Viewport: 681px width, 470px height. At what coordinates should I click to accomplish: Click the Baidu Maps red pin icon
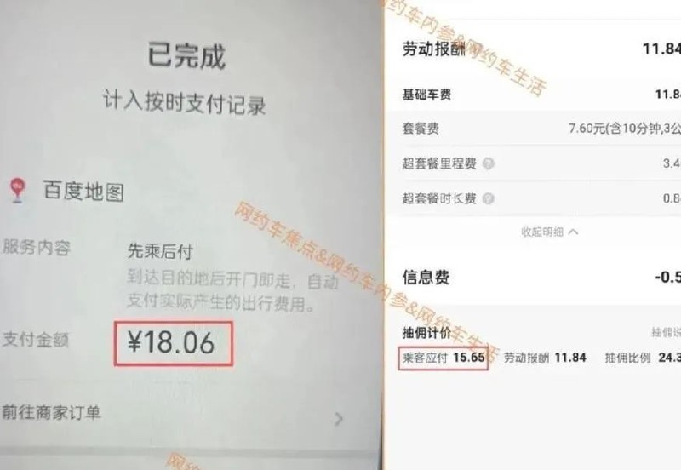[17, 190]
